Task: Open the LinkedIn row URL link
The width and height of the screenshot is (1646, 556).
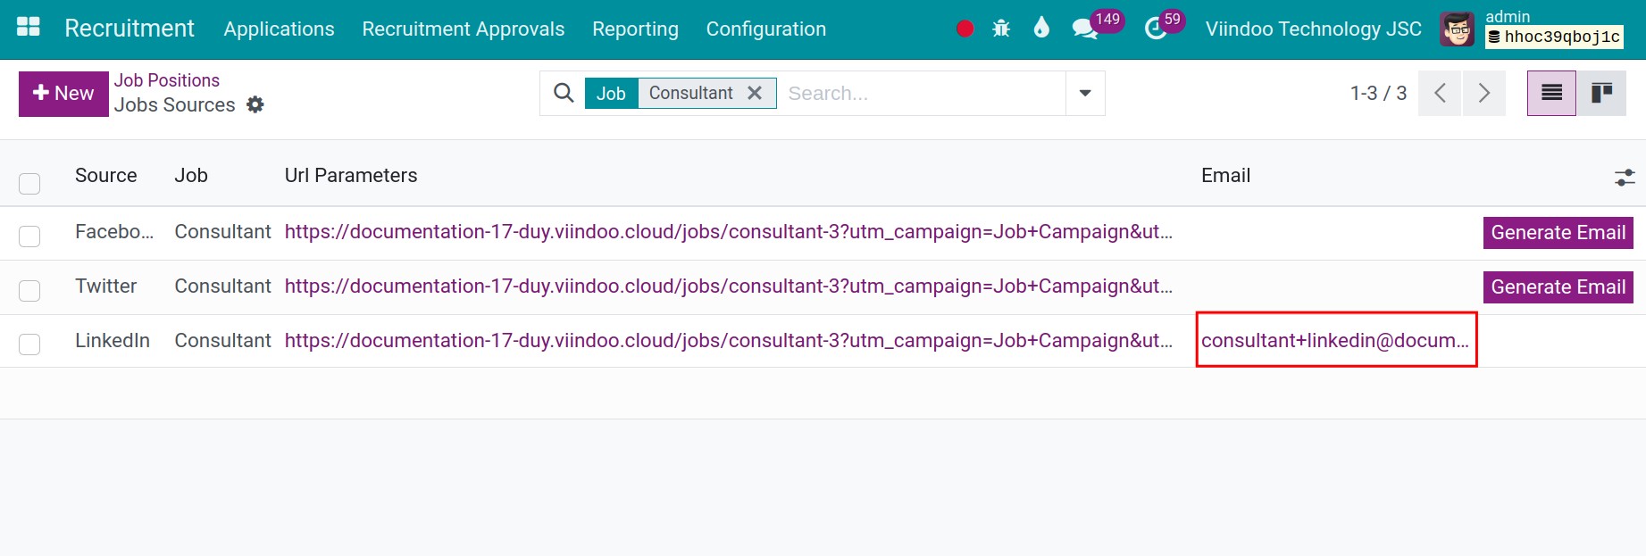Action: click(x=728, y=341)
